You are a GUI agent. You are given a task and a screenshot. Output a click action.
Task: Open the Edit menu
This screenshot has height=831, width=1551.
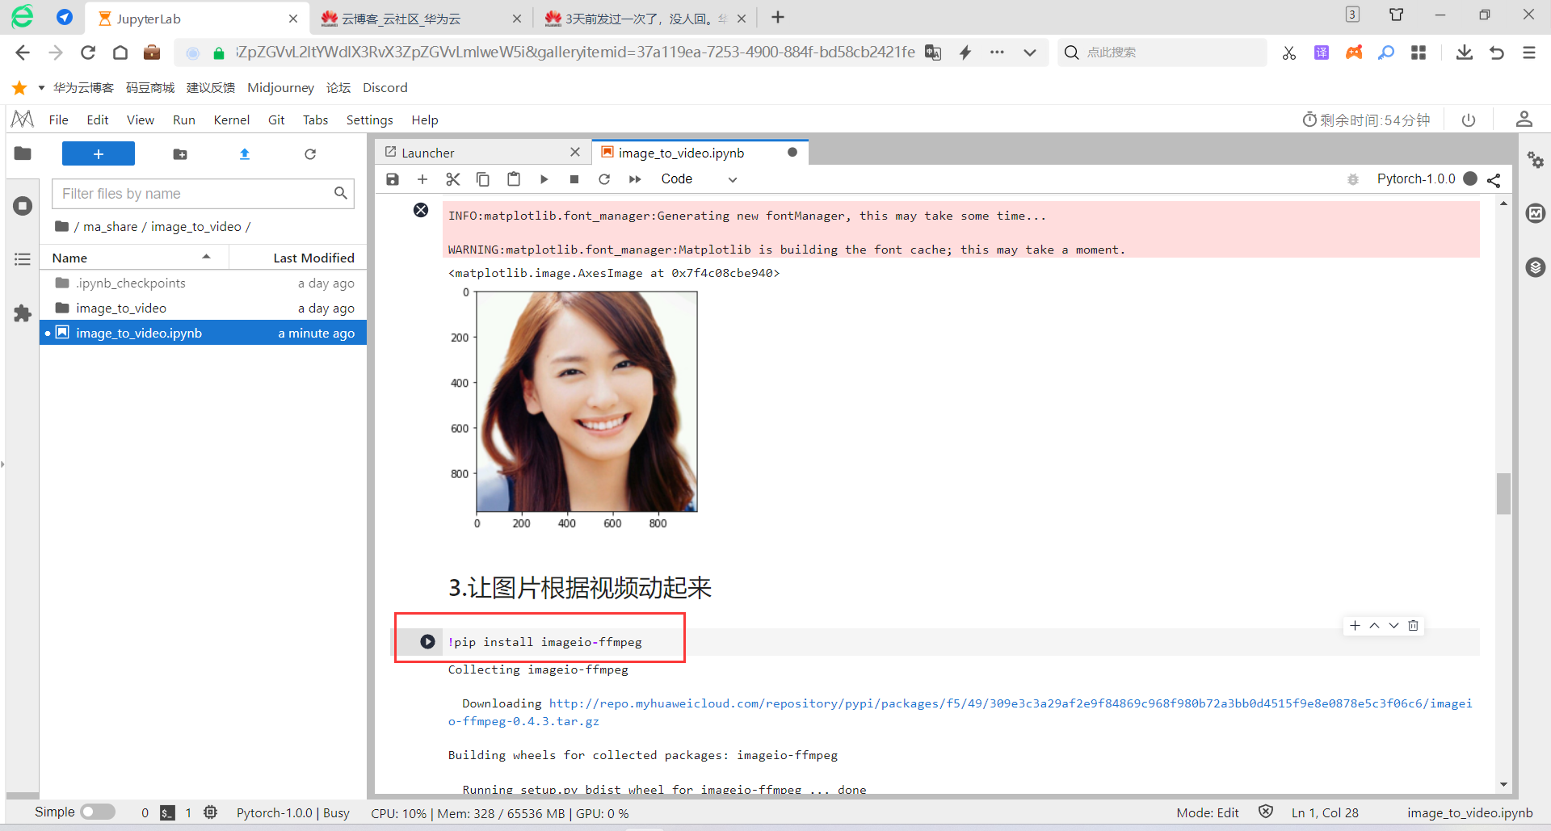[x=98, y=120]
